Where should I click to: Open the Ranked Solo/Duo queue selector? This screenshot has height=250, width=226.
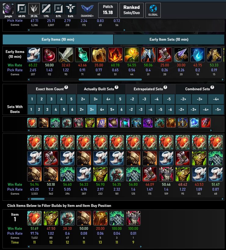(131, 10)
